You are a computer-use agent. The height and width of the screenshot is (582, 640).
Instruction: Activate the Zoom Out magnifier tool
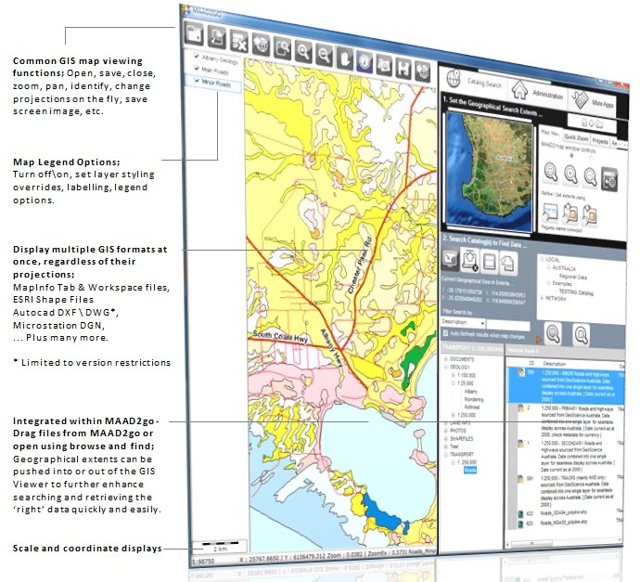325,55
